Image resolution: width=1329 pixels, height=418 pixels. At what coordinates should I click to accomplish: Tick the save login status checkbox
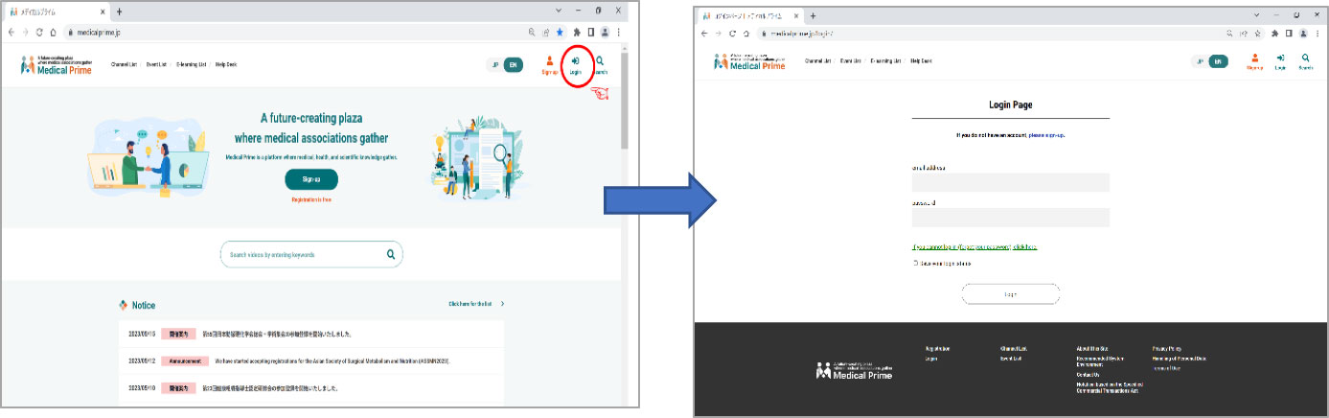pyautogui.click(x=915, y=263)
